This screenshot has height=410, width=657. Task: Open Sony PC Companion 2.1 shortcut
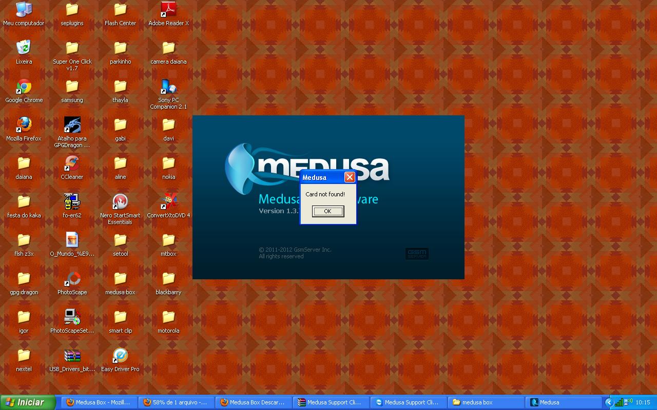coord(168,86)
